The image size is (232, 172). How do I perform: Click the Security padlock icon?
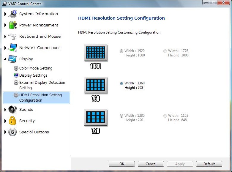(x=12, y=121)
